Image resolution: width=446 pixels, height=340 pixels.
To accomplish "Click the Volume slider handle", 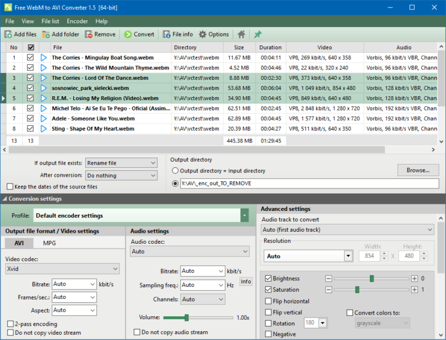I will coord(186,317).
